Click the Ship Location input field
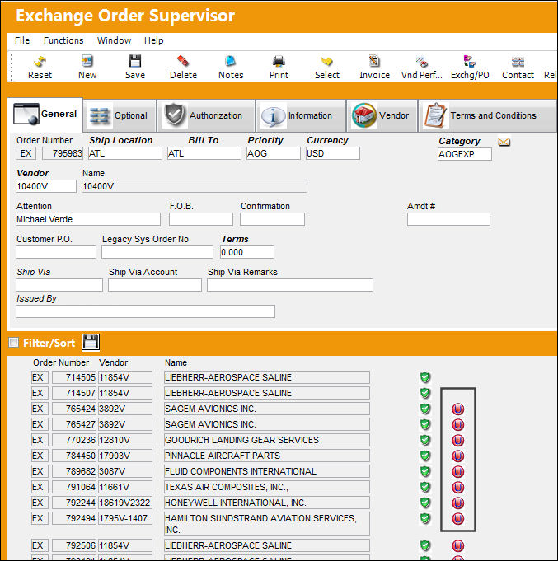This screenshot has width=558, height=561. [125, 153]
